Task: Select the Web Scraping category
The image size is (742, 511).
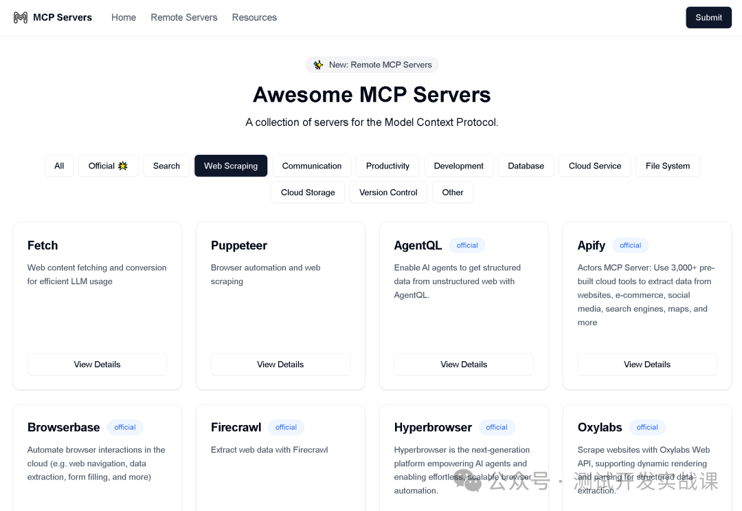Action: (231, 166)
